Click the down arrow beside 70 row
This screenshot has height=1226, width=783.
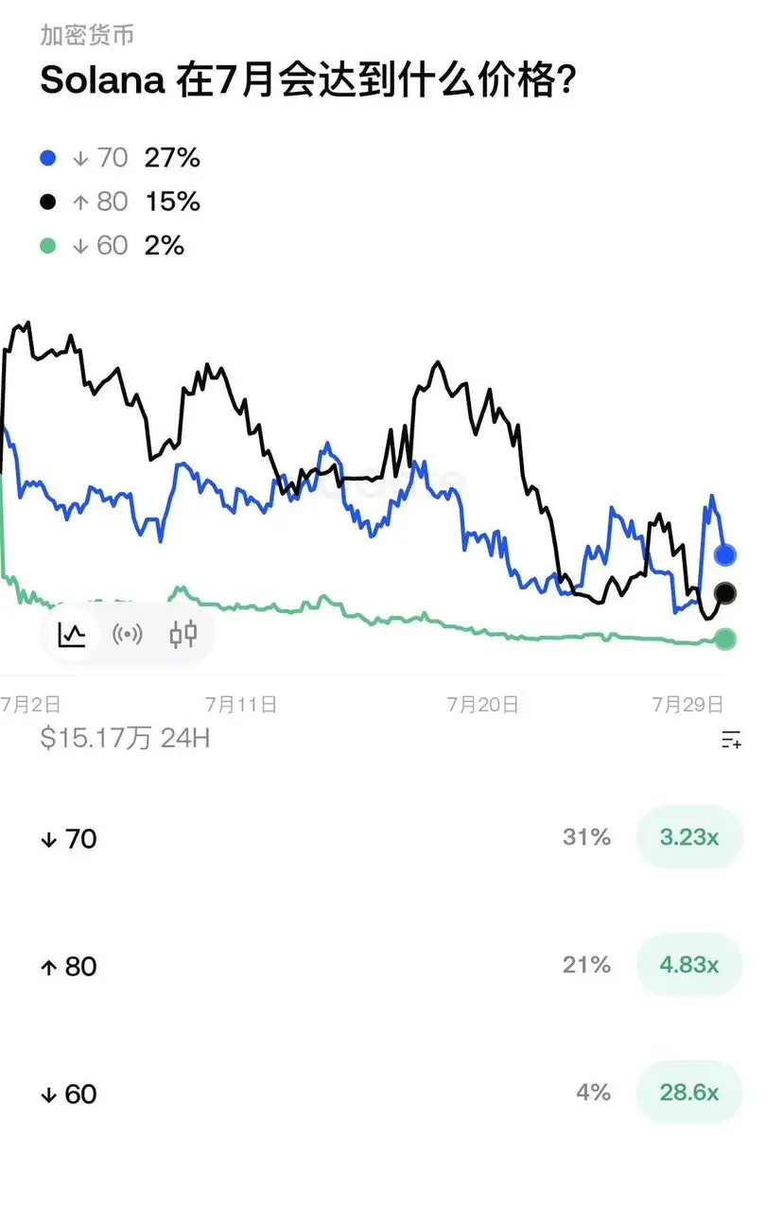click(x=49, y=839)
